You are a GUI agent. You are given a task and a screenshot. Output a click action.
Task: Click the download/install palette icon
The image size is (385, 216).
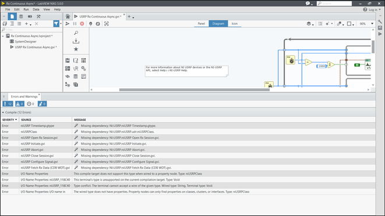76,41
